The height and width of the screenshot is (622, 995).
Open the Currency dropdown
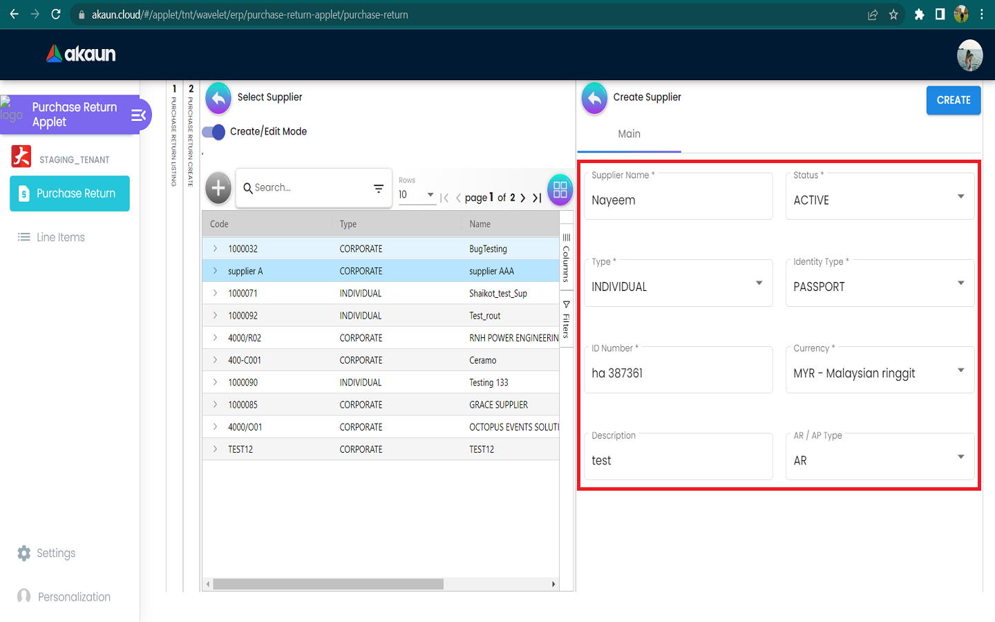(x=880, y=373)
